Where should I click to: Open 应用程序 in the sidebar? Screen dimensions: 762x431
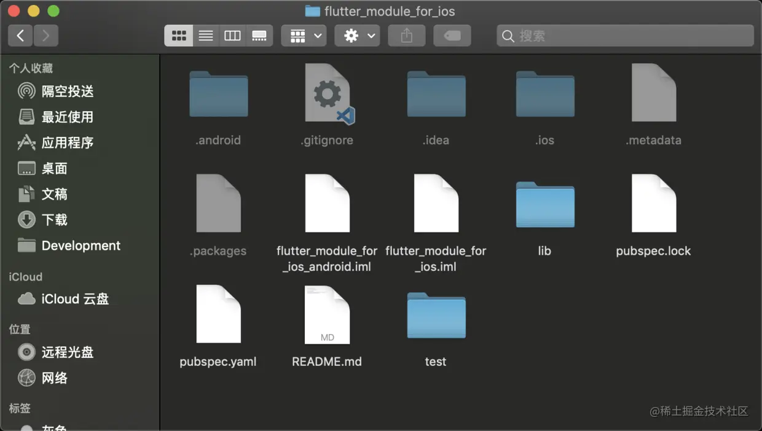80,142
